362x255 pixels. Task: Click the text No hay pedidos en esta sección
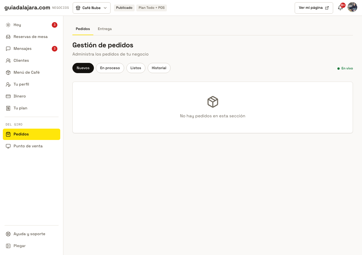213,116
